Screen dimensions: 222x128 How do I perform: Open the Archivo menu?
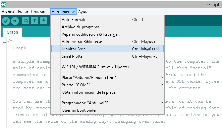pyautogui.click(x=8, y=12)
